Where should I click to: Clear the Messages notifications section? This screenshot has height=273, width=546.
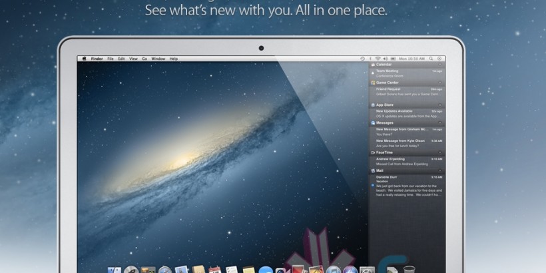click(440, 123)
